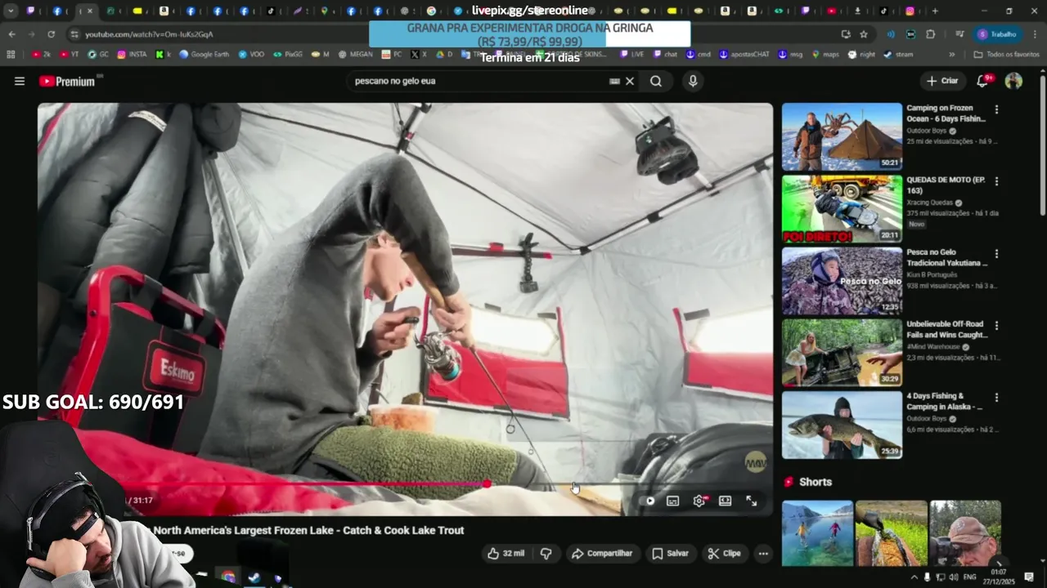Create a clip with the Clipe button
Screen dimensions: 1047x588
coord(724,554)
